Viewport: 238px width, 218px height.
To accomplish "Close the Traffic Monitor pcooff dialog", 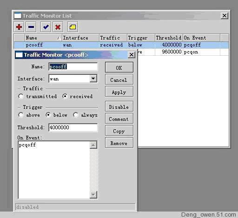I will pos(132,54).
